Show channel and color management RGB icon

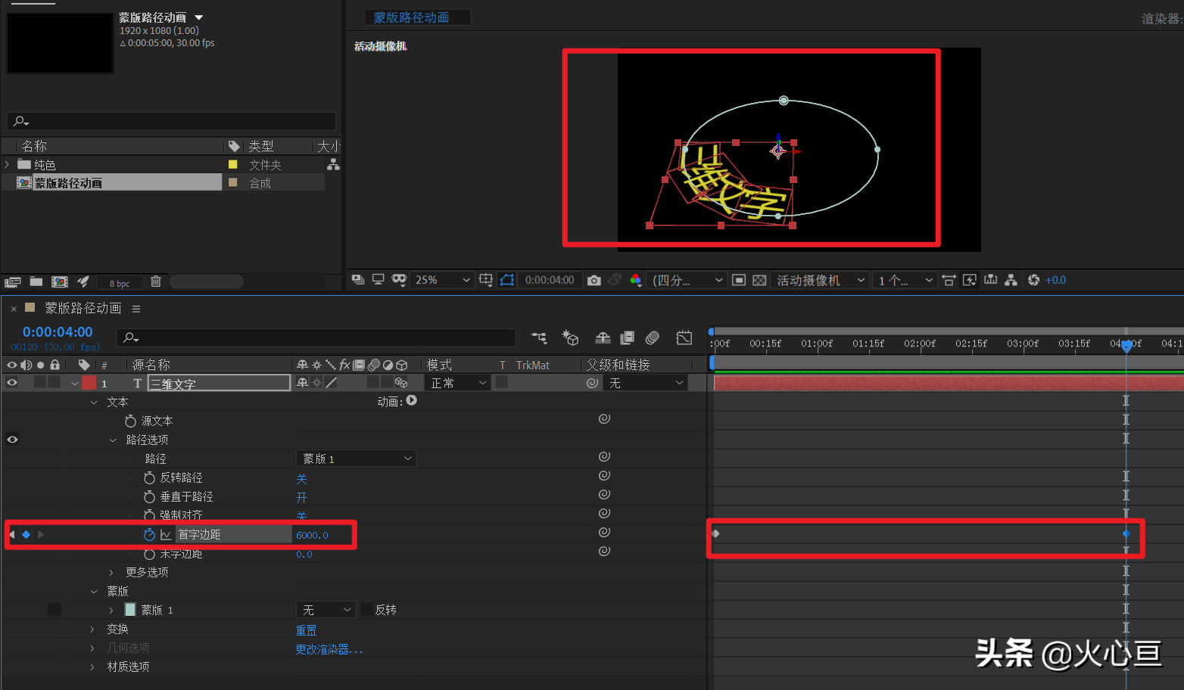pyautogui.click(x=635, y=280)
